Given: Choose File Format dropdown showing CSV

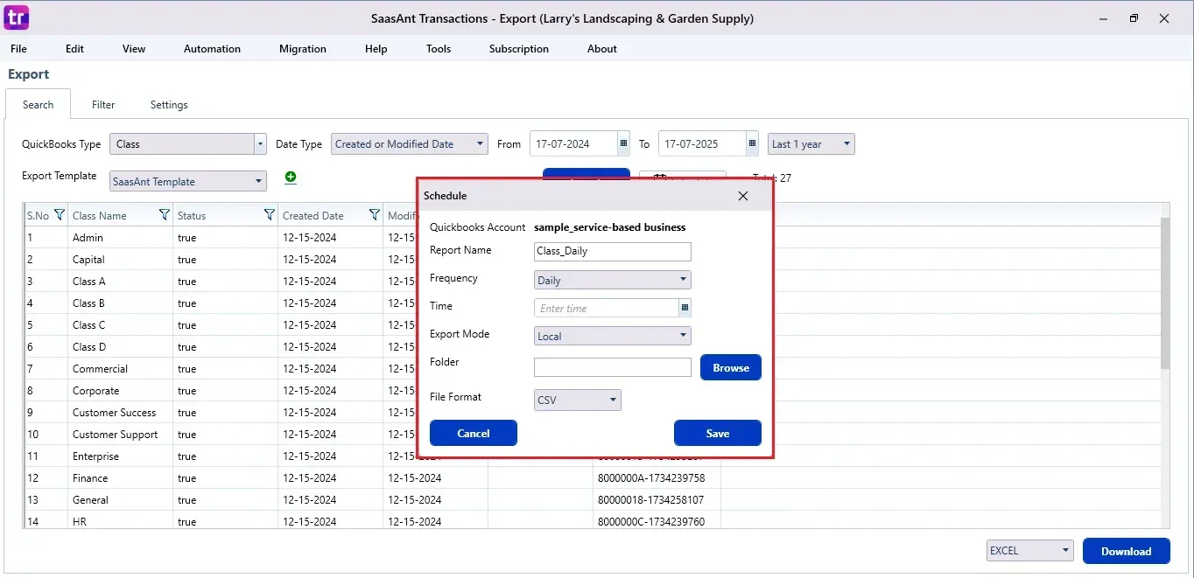Looking at the screenshot, I should 578,400.
